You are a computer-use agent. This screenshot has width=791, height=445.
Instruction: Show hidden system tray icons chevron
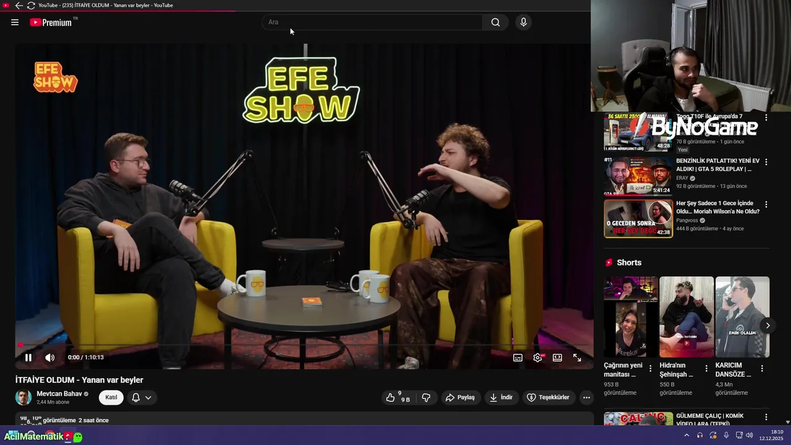(x=687, y=435)
